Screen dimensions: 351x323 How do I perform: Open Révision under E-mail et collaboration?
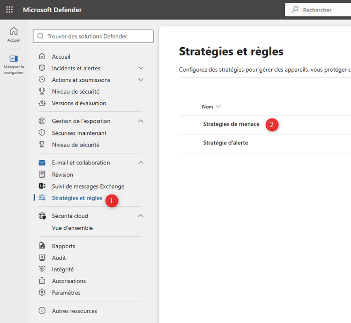63,175
